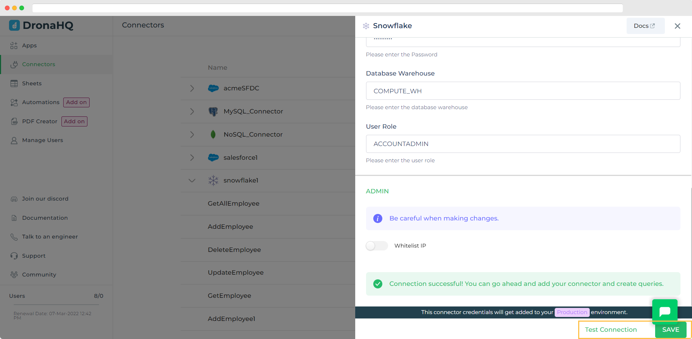This screenshot has width=692, height=339.
Task: Click the Database Warehouse input field
Action: tap(523, 91)
